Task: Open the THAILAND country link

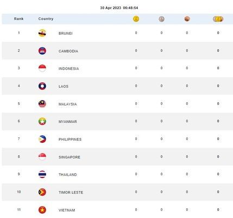Action: pyautogui.click(x=68, y=175)
